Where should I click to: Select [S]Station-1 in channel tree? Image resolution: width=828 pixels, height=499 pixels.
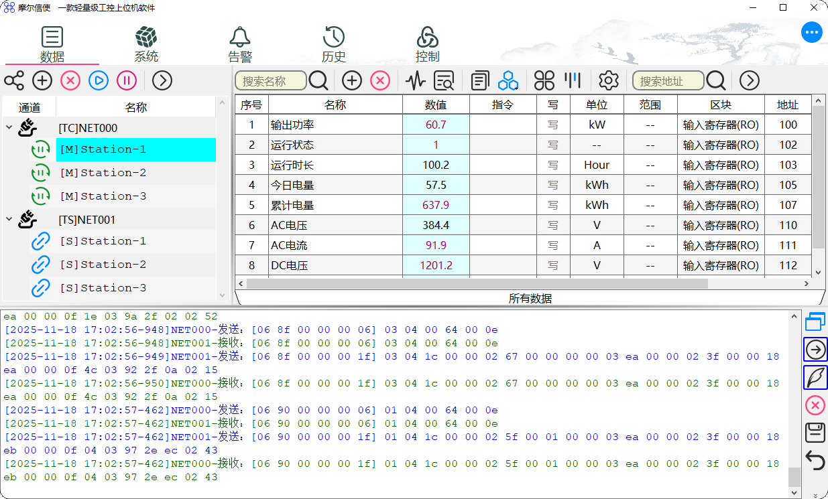[x=136, y=241]
